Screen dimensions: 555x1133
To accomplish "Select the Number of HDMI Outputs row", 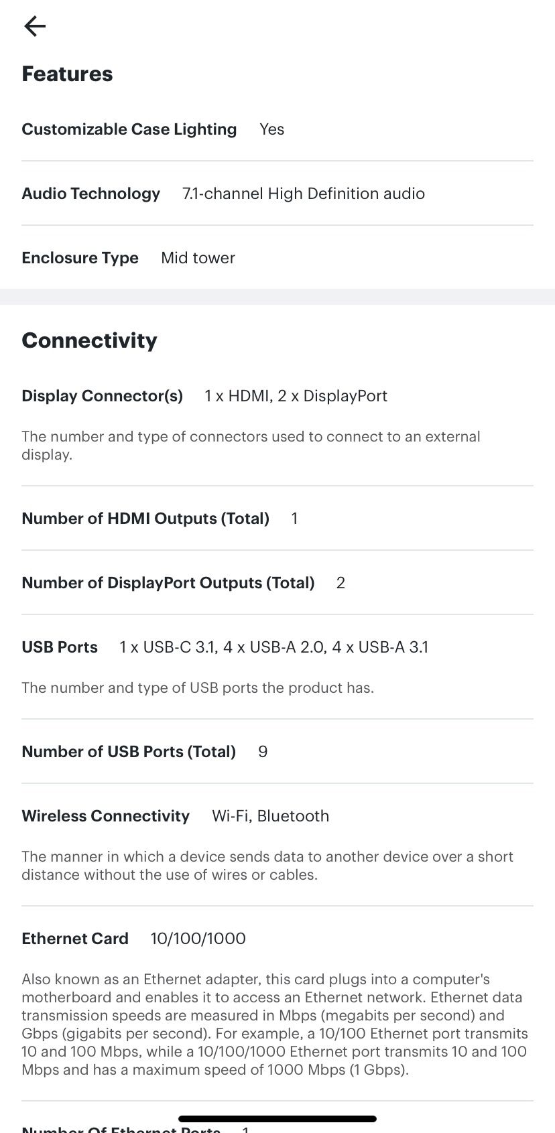I will tap(145, 519).
